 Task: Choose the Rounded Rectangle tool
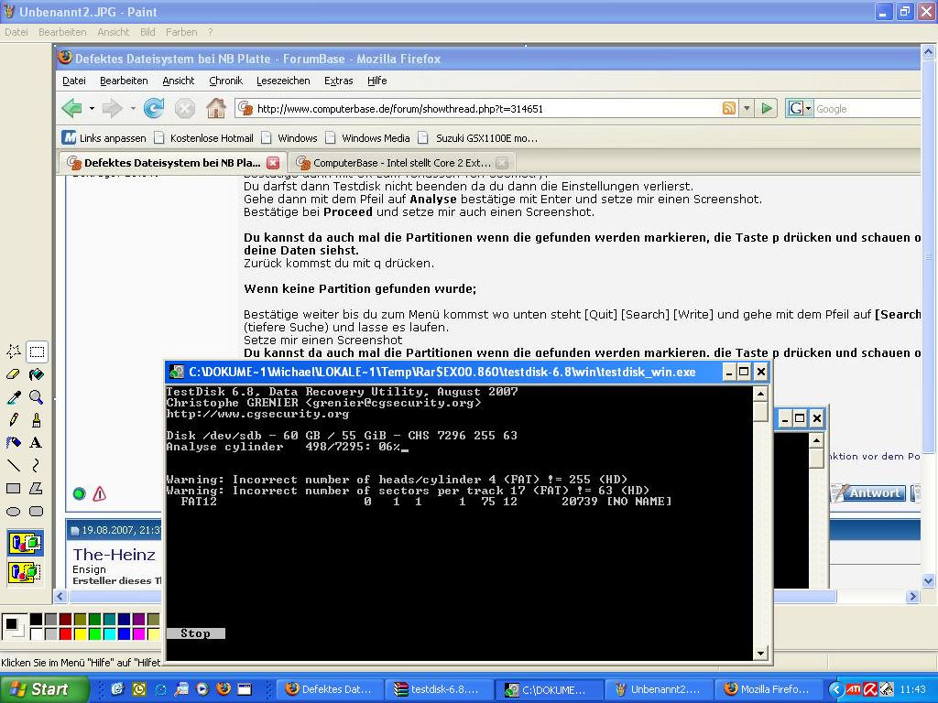pos(37,511)
